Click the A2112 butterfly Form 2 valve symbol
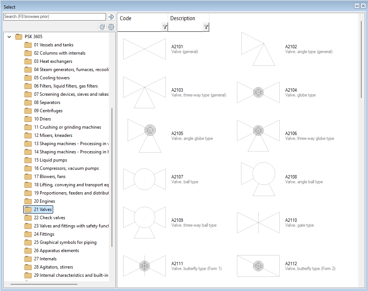Screen dimensions: 368x291 (258, 266)
